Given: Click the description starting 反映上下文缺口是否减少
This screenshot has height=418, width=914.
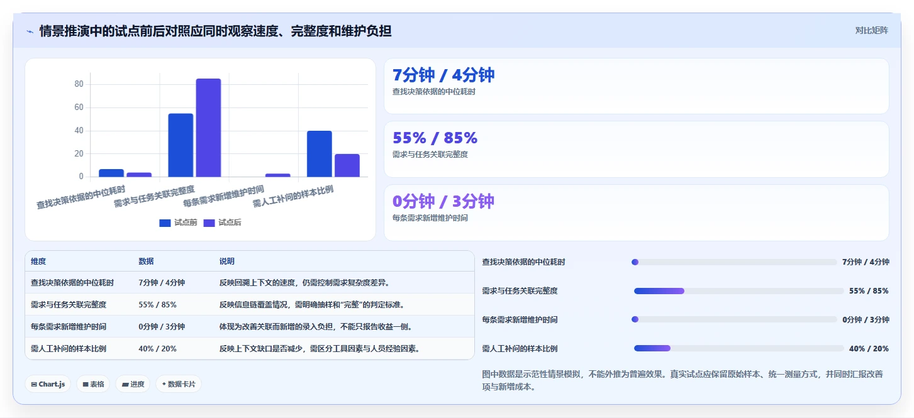Looking at the screenshot, I should 320,349.
